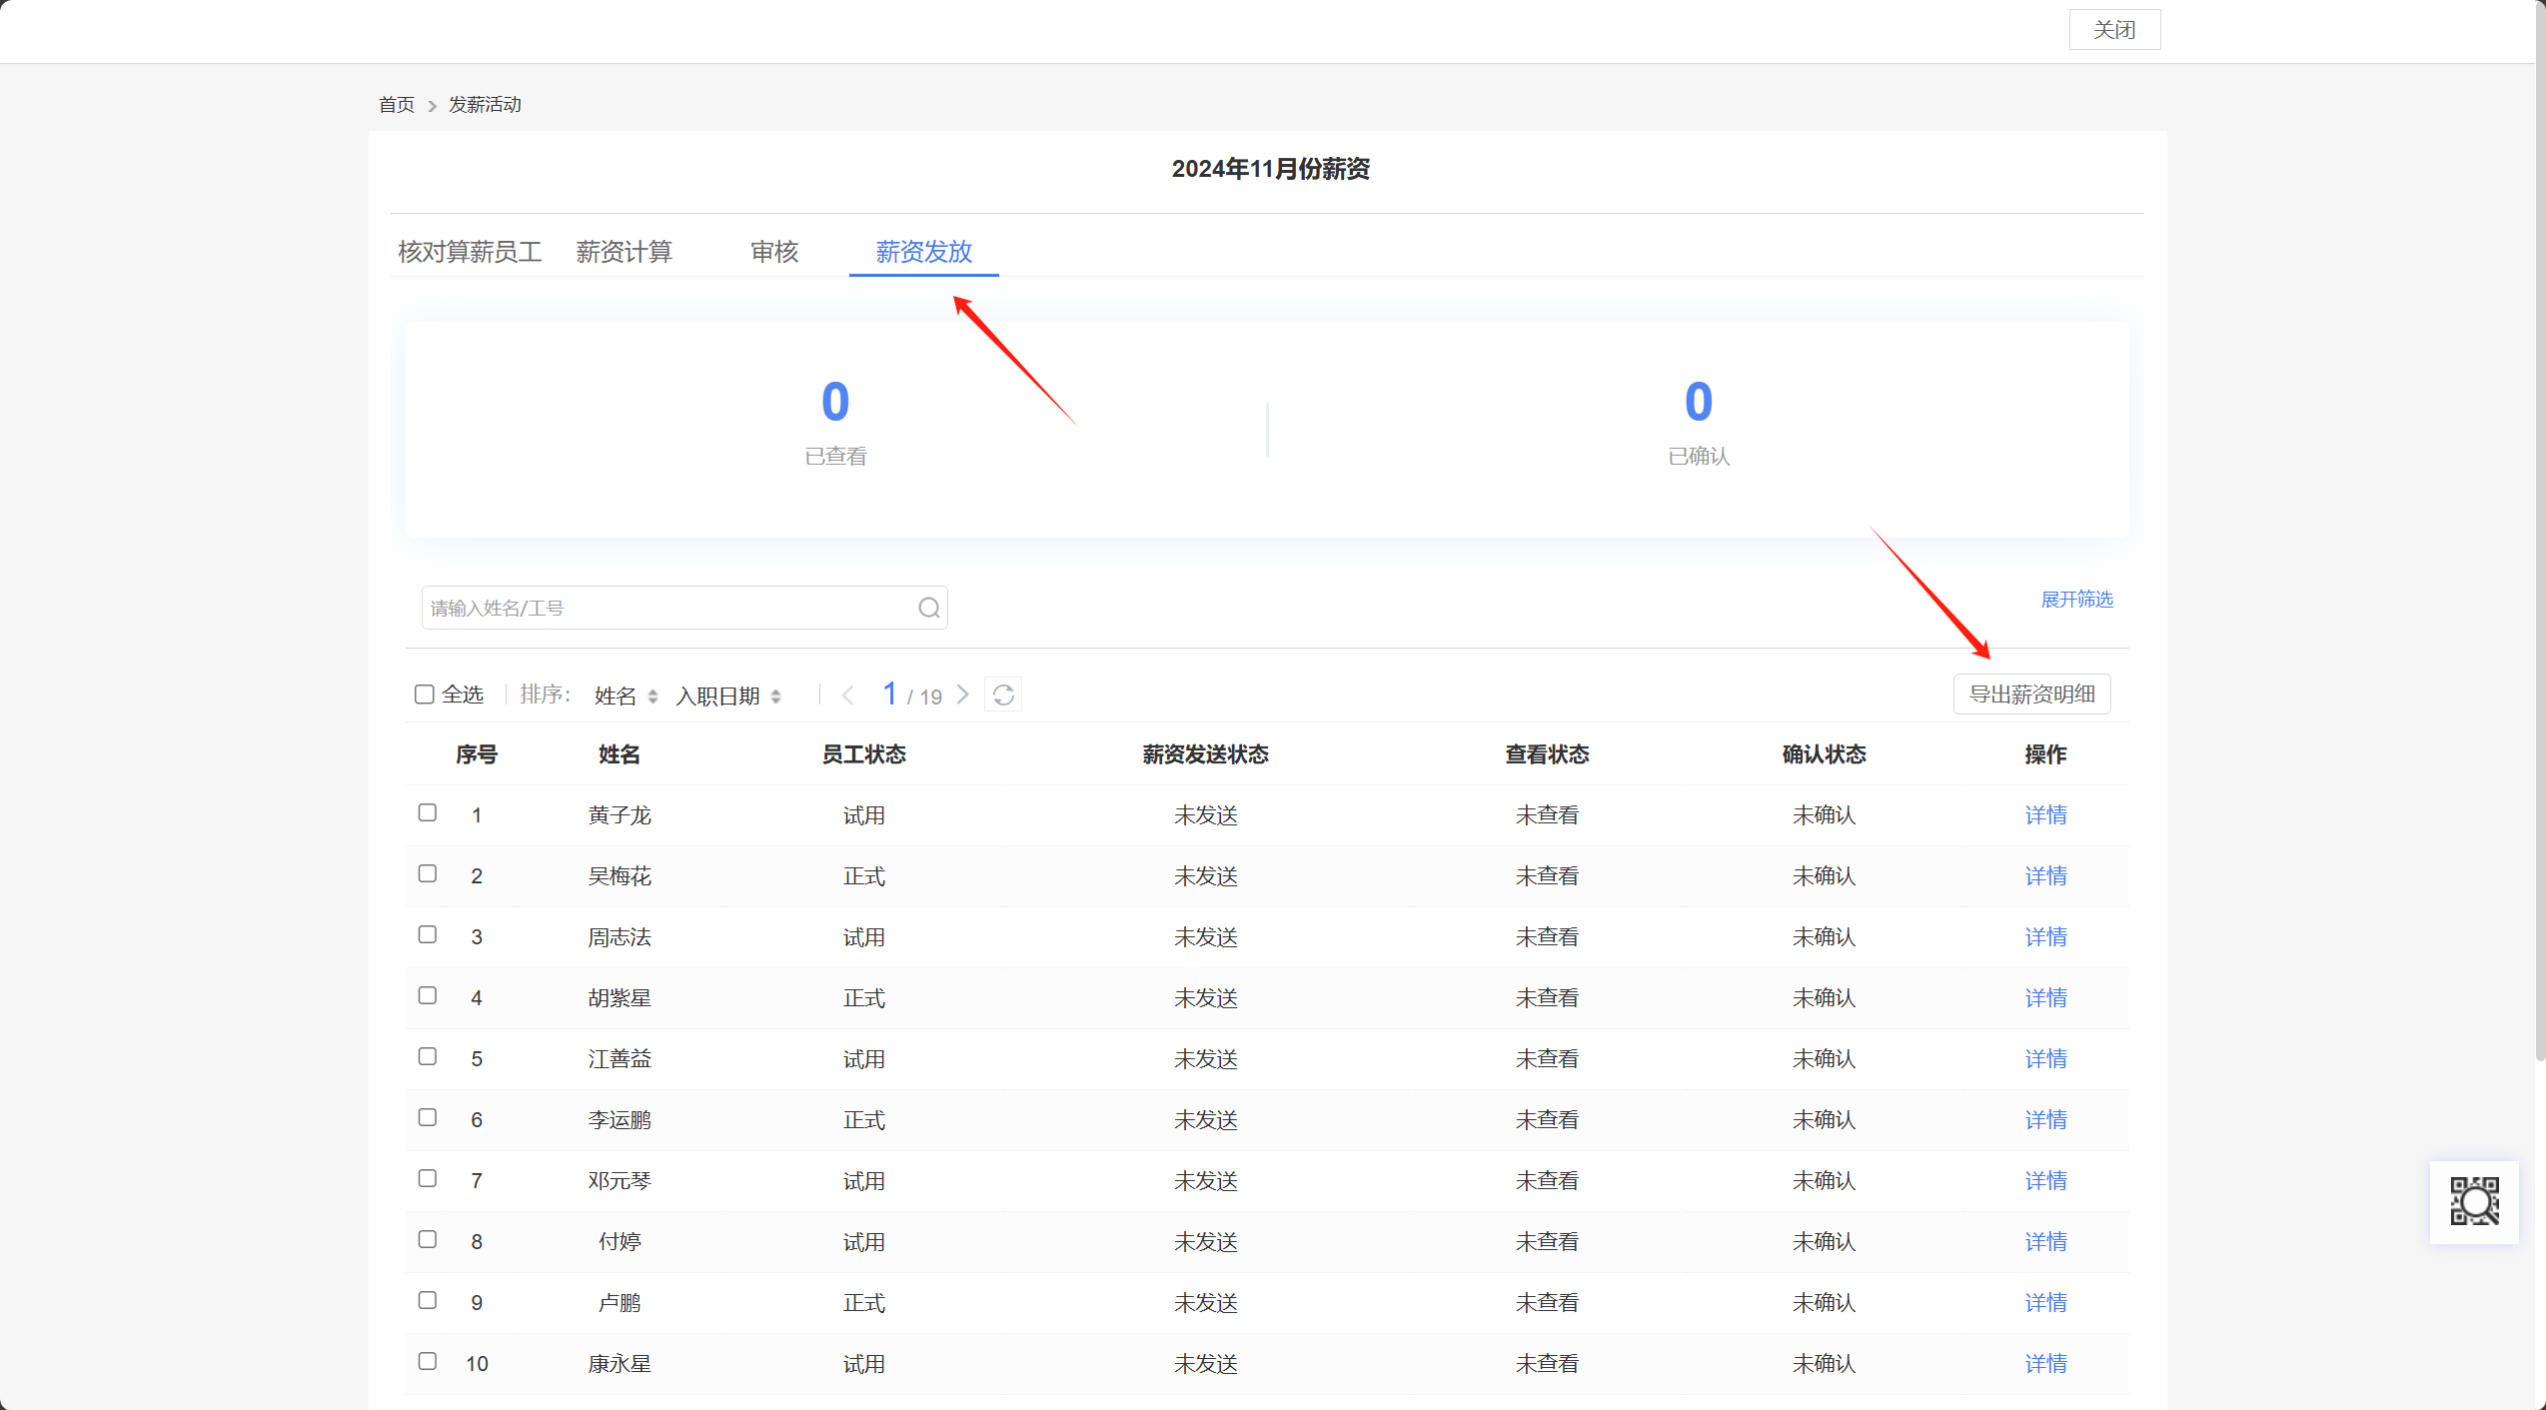Open the 审核 tab

[774, 252]
